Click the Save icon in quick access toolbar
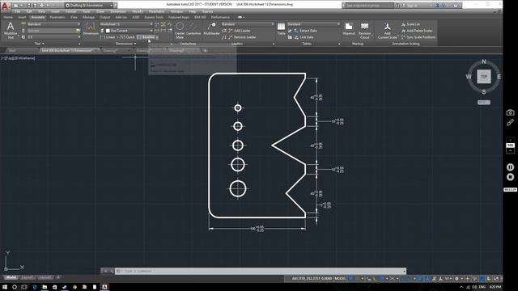The image size is (518, 291). (29, 6)
